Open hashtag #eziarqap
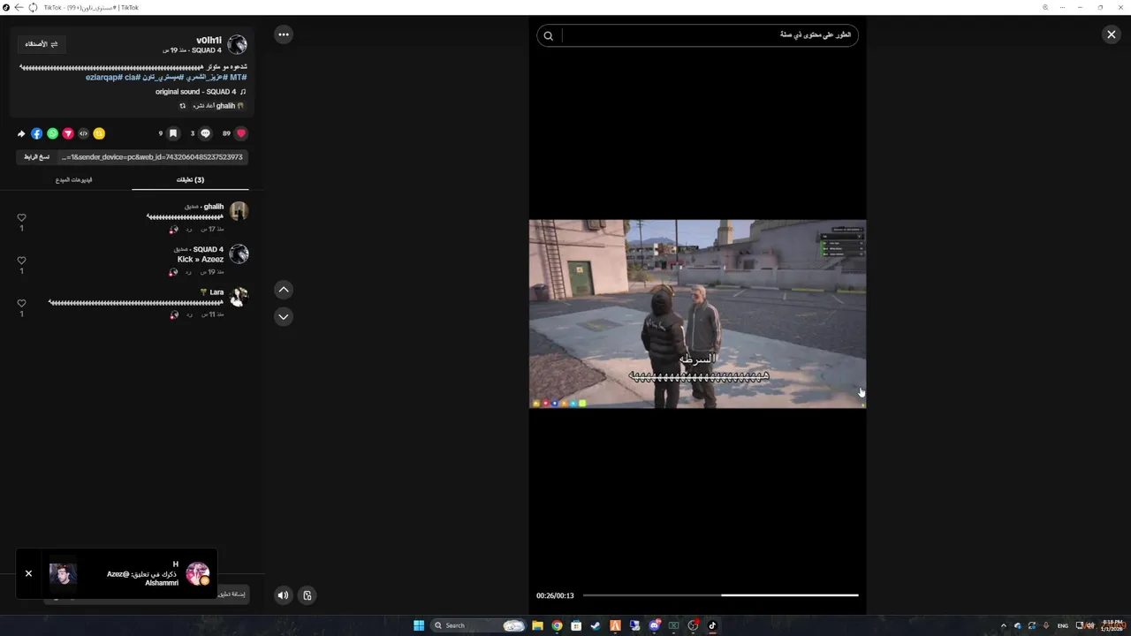This screenshot has width=1131, height=636. (103, 78)
